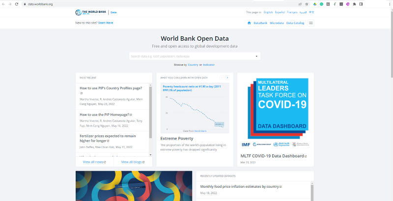393x201 pixels.
Task: Click the Start Here link
Action: point(106,23)
